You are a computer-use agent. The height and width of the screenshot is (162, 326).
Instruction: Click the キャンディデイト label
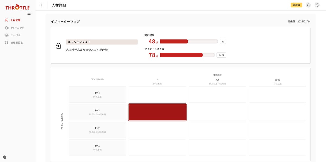point(102,42)
